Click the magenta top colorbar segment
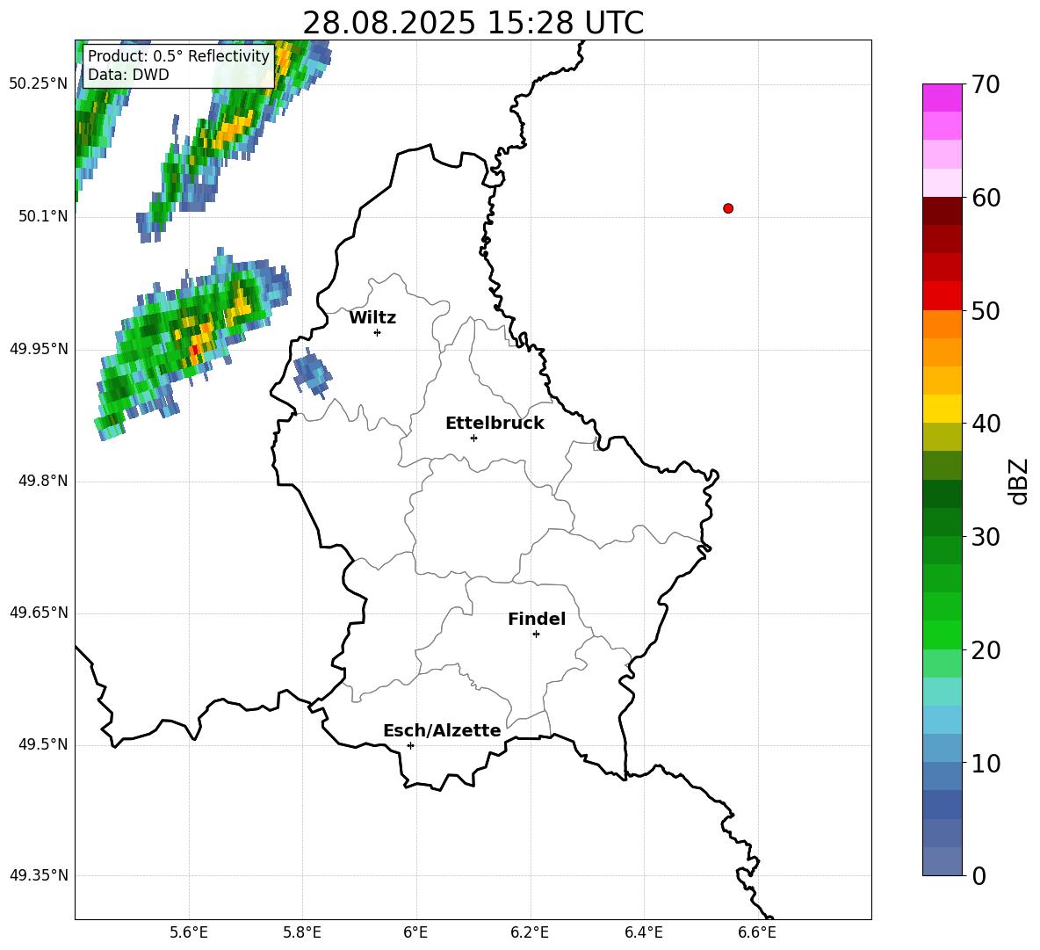 click(x=942, y=98)
